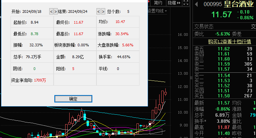
Task: Click the 卖五 ask price 11.62
Action: pyautogui.click(x=223, y=49)
